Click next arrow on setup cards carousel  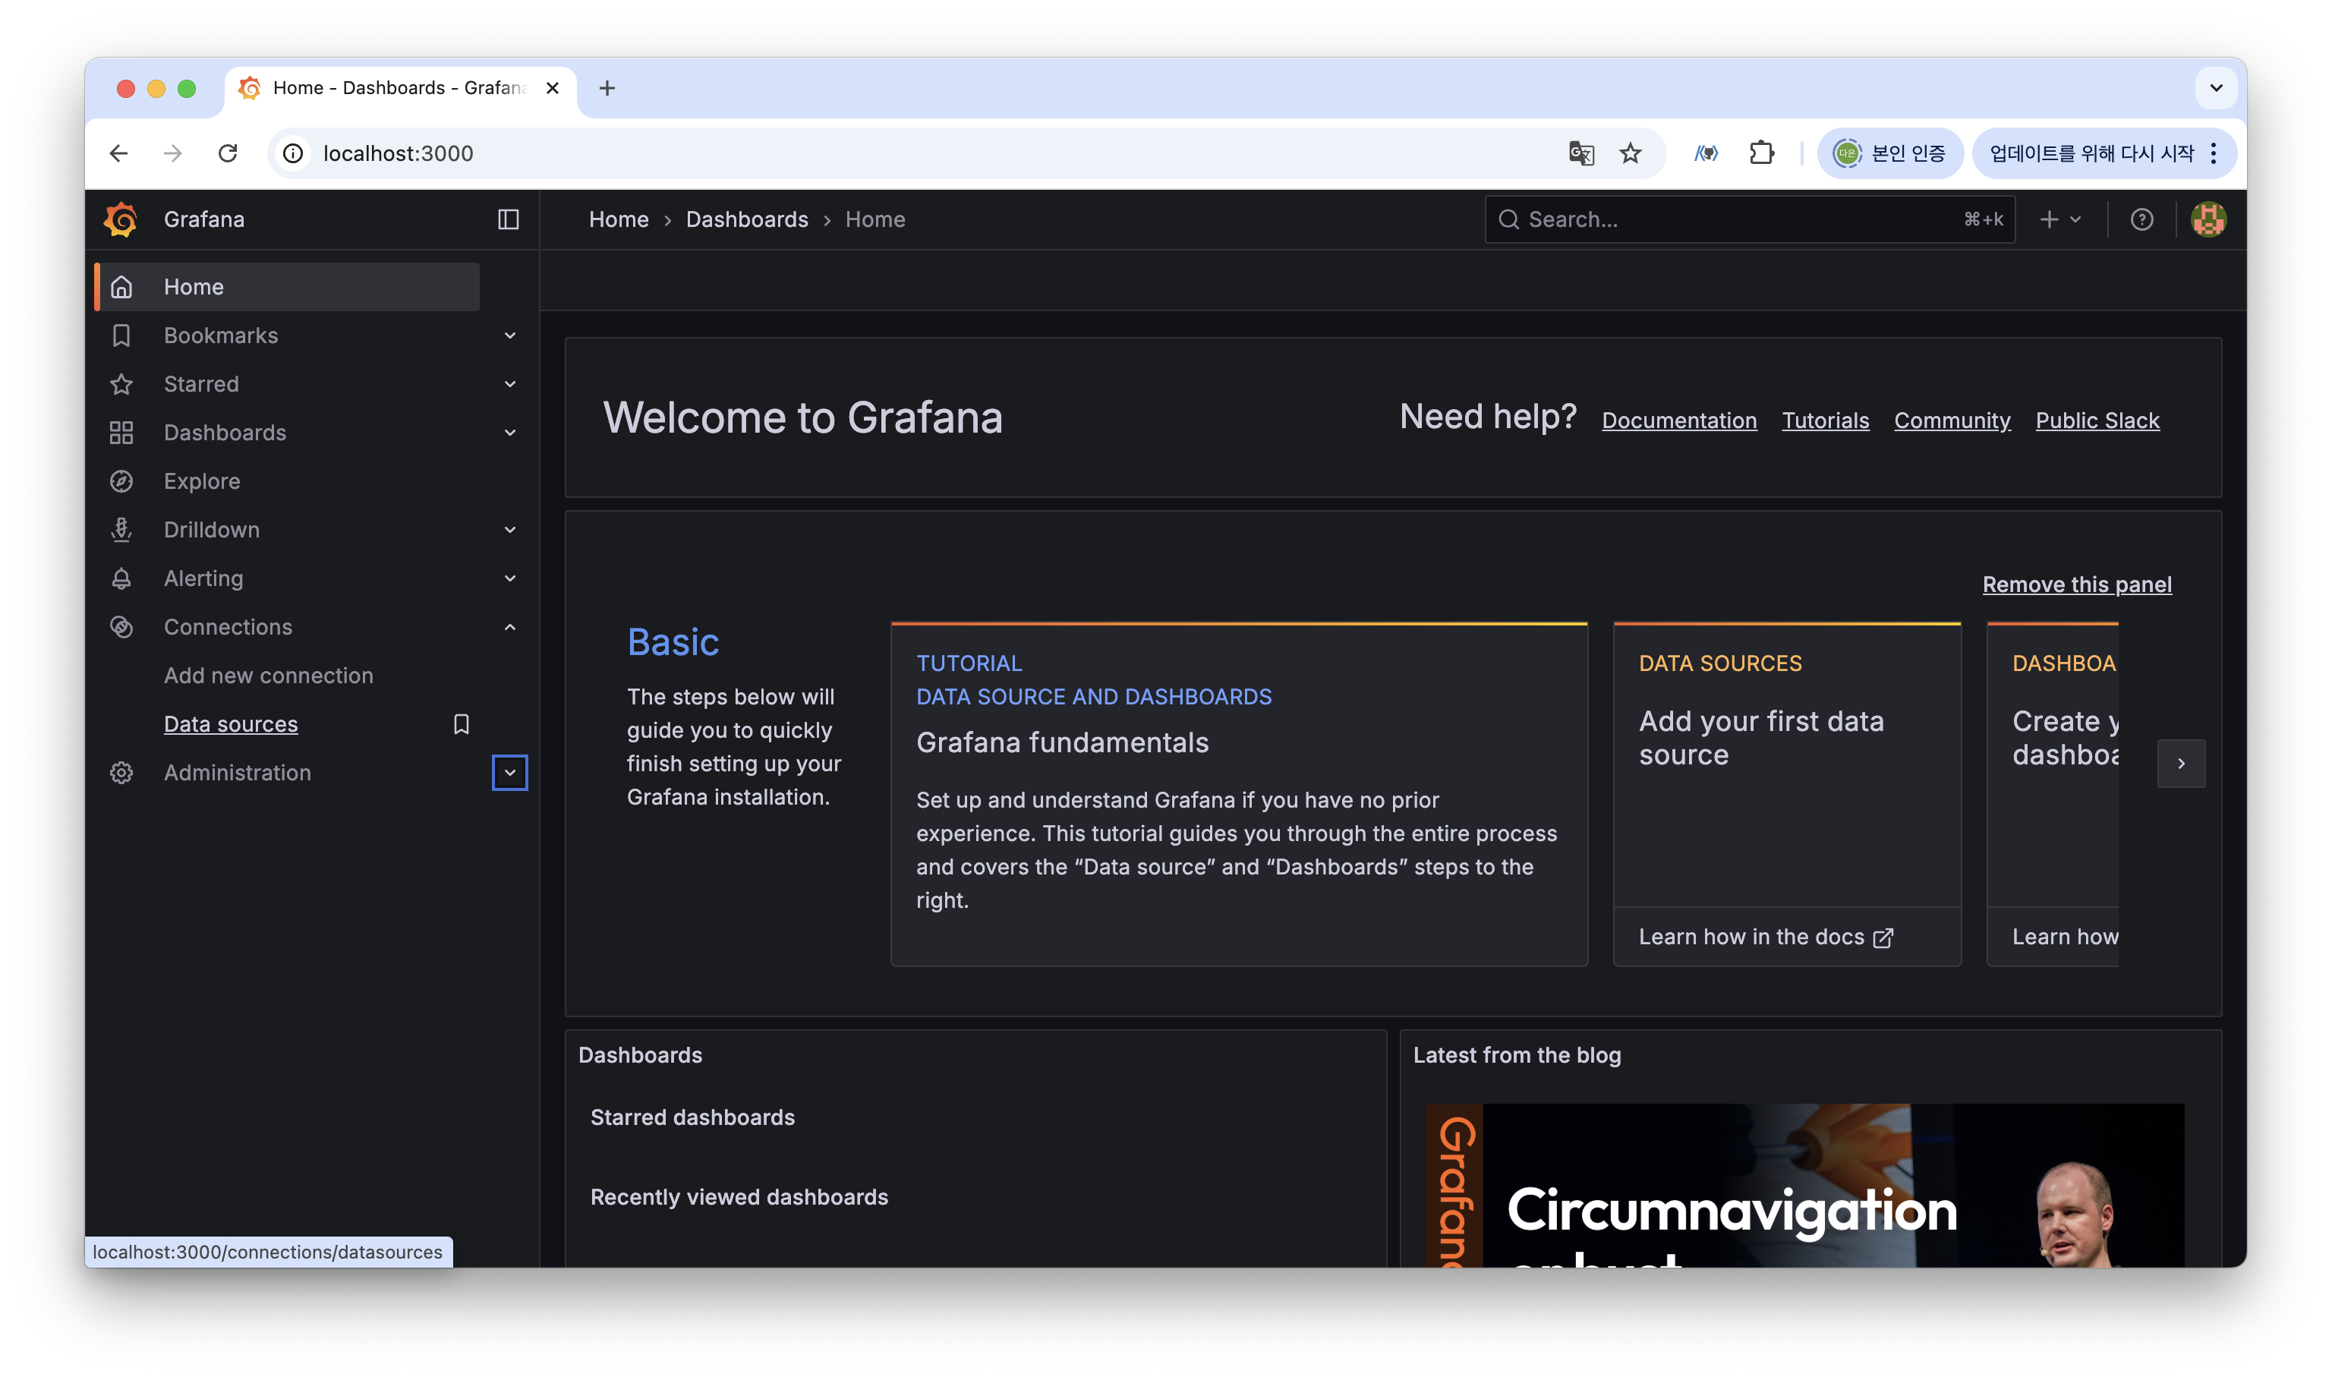coord(2180,764)
